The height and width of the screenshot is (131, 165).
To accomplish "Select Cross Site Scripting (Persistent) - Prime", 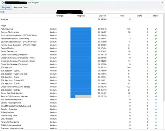I will (17, 58).
